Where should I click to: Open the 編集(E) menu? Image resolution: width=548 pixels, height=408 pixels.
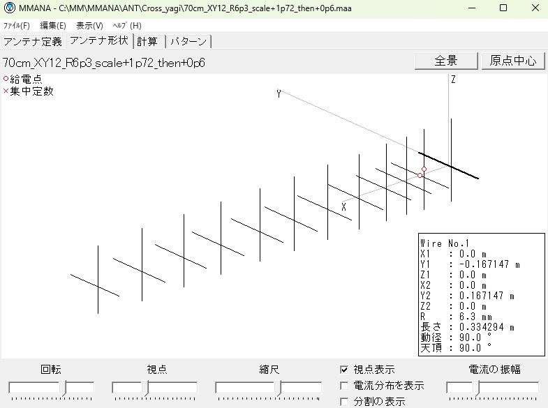pos(53,25)
